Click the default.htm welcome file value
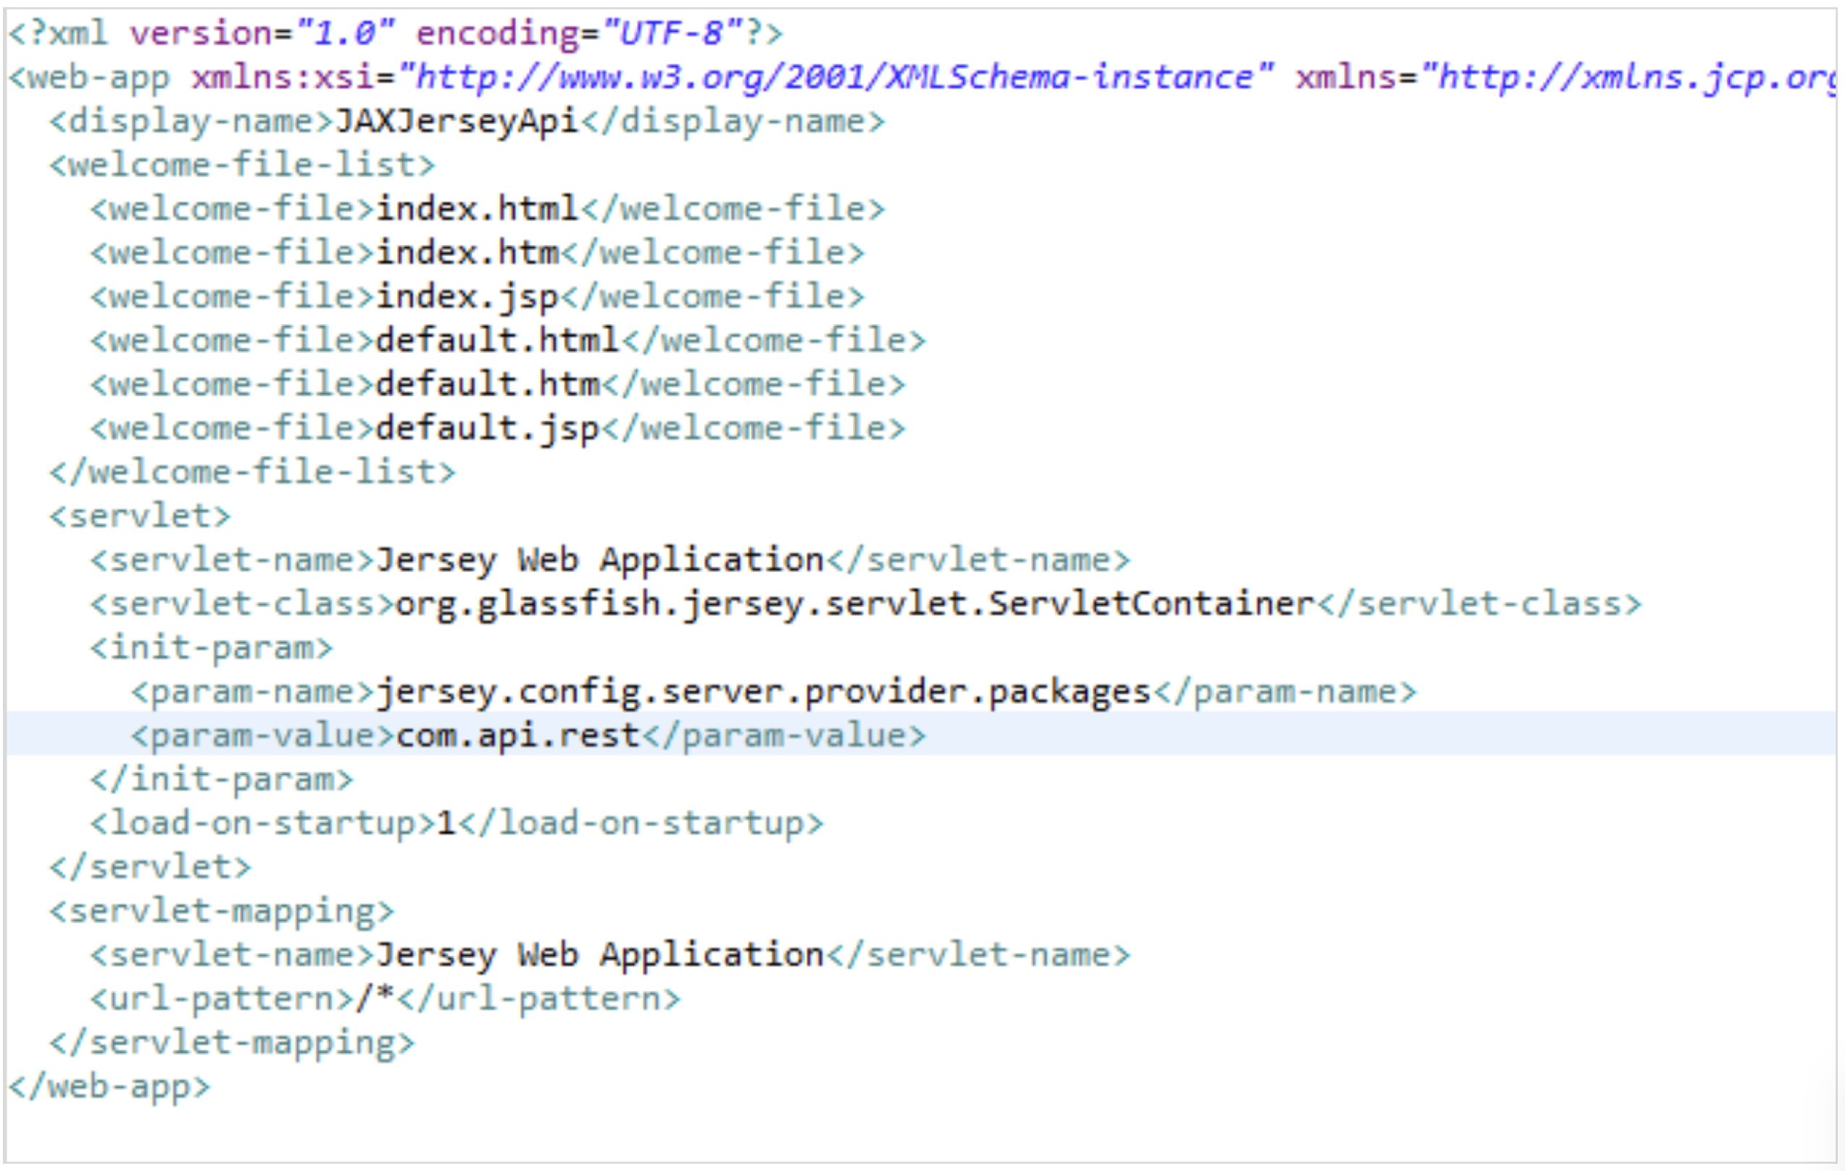Viewport: 1845px width, 1171px height. point(487,384)
